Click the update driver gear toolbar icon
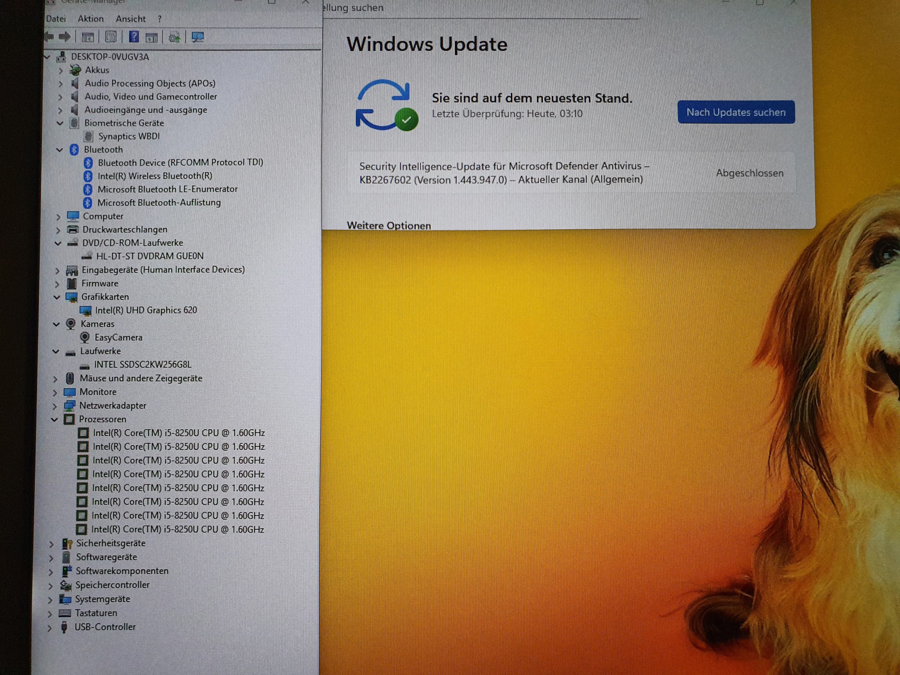Image resolution: width=900 pixels, height=675 pixels. [174, 37]
